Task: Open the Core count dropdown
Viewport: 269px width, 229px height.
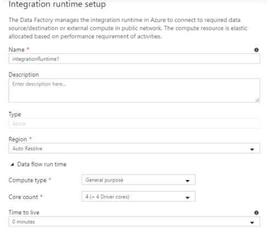Action: [138, 197]
